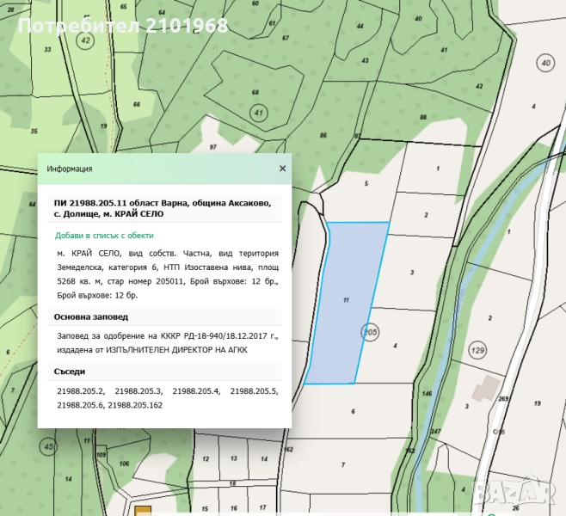The image size is (566, 516).
Task: Click circled block marker 40
Action: coord(544,63)
